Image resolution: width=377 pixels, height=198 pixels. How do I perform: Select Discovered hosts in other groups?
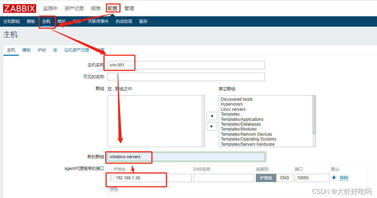[x=237, y=99]
